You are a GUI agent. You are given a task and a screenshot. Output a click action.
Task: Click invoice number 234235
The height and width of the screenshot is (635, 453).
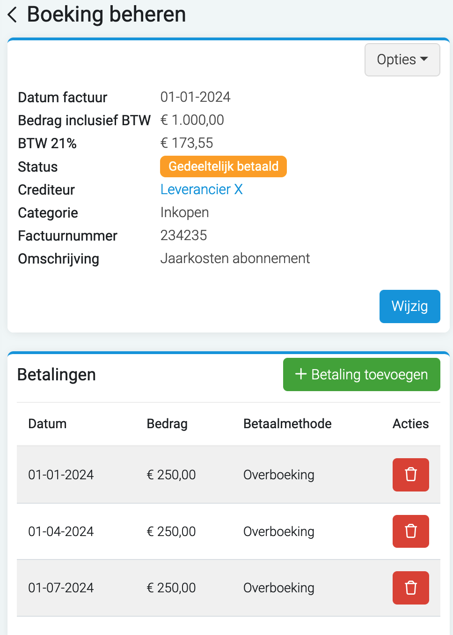(183, 235)
